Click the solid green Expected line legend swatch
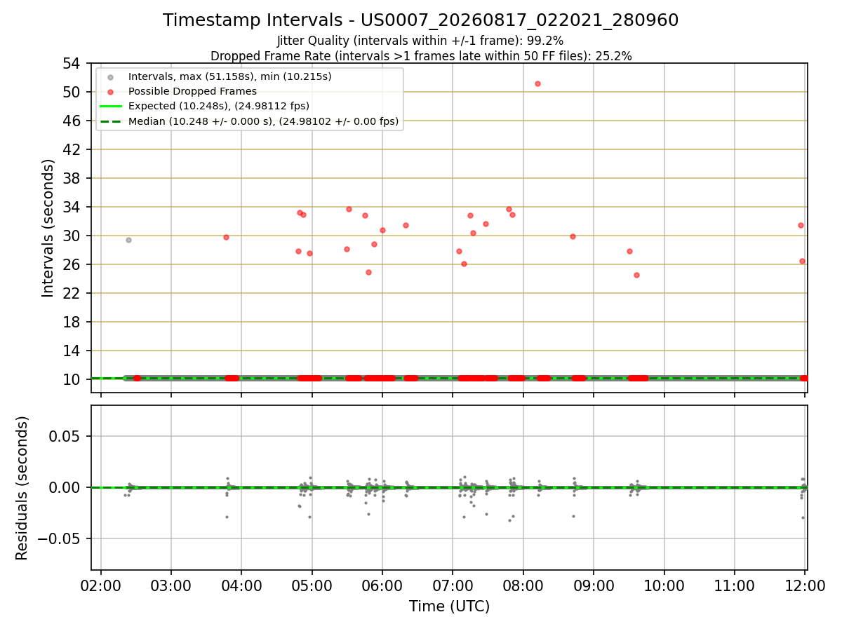Image resolution: width=842 pixels, height=631 pixels. 110,106
